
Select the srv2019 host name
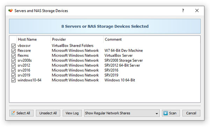(x=24, y=75)
